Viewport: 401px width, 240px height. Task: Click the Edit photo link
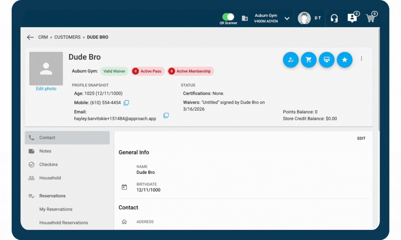(46, 89)
